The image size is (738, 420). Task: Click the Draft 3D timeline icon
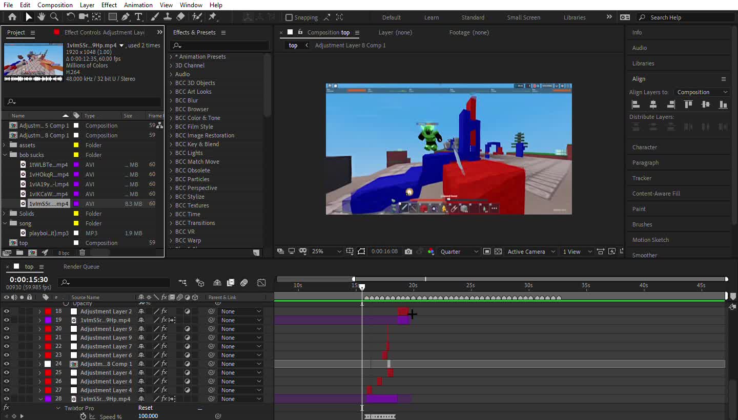[200, 282]
